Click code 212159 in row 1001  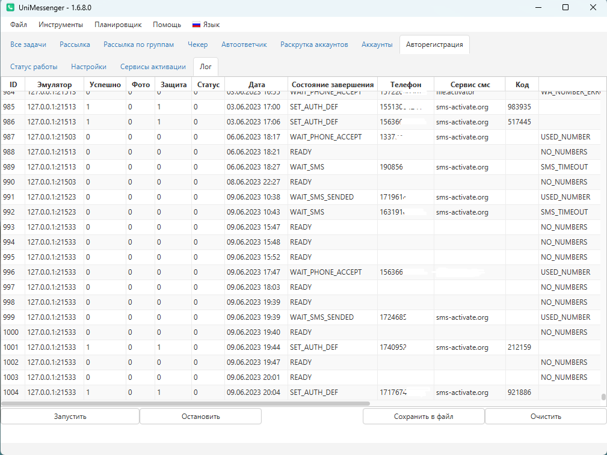tap(519, 347)
